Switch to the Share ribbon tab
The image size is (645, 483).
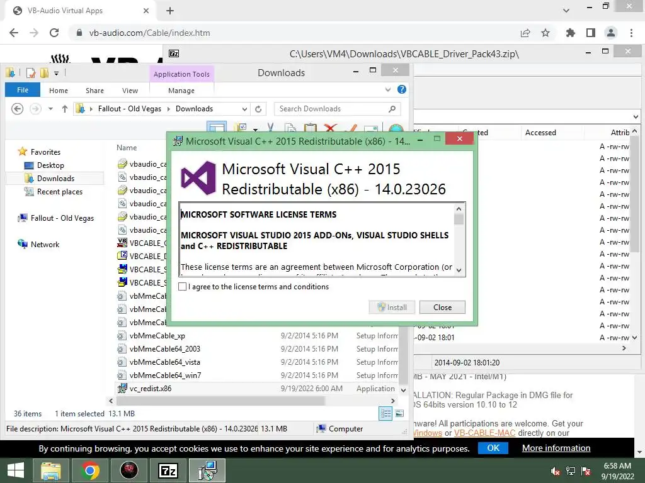tap(94, 91)
